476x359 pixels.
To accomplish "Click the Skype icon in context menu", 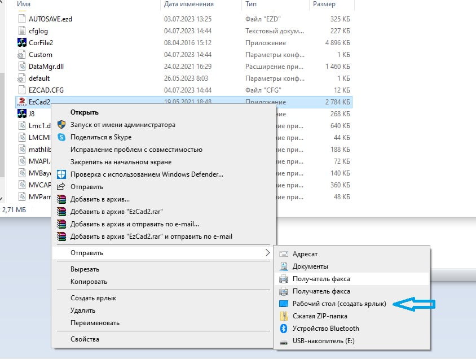I will pos(62,137).
